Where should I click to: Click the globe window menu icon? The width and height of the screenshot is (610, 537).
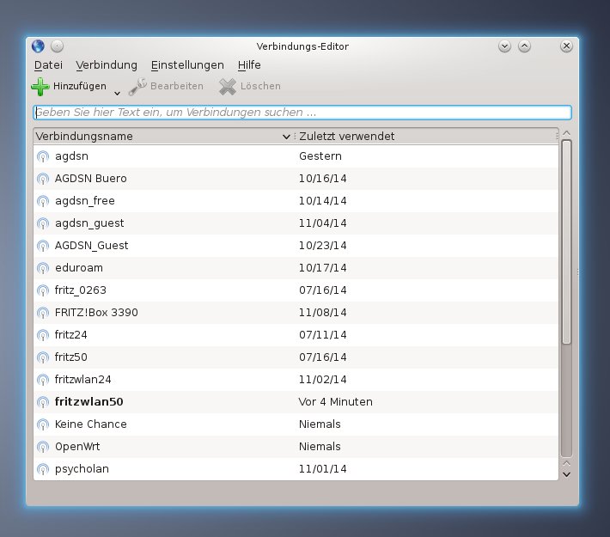38,46
